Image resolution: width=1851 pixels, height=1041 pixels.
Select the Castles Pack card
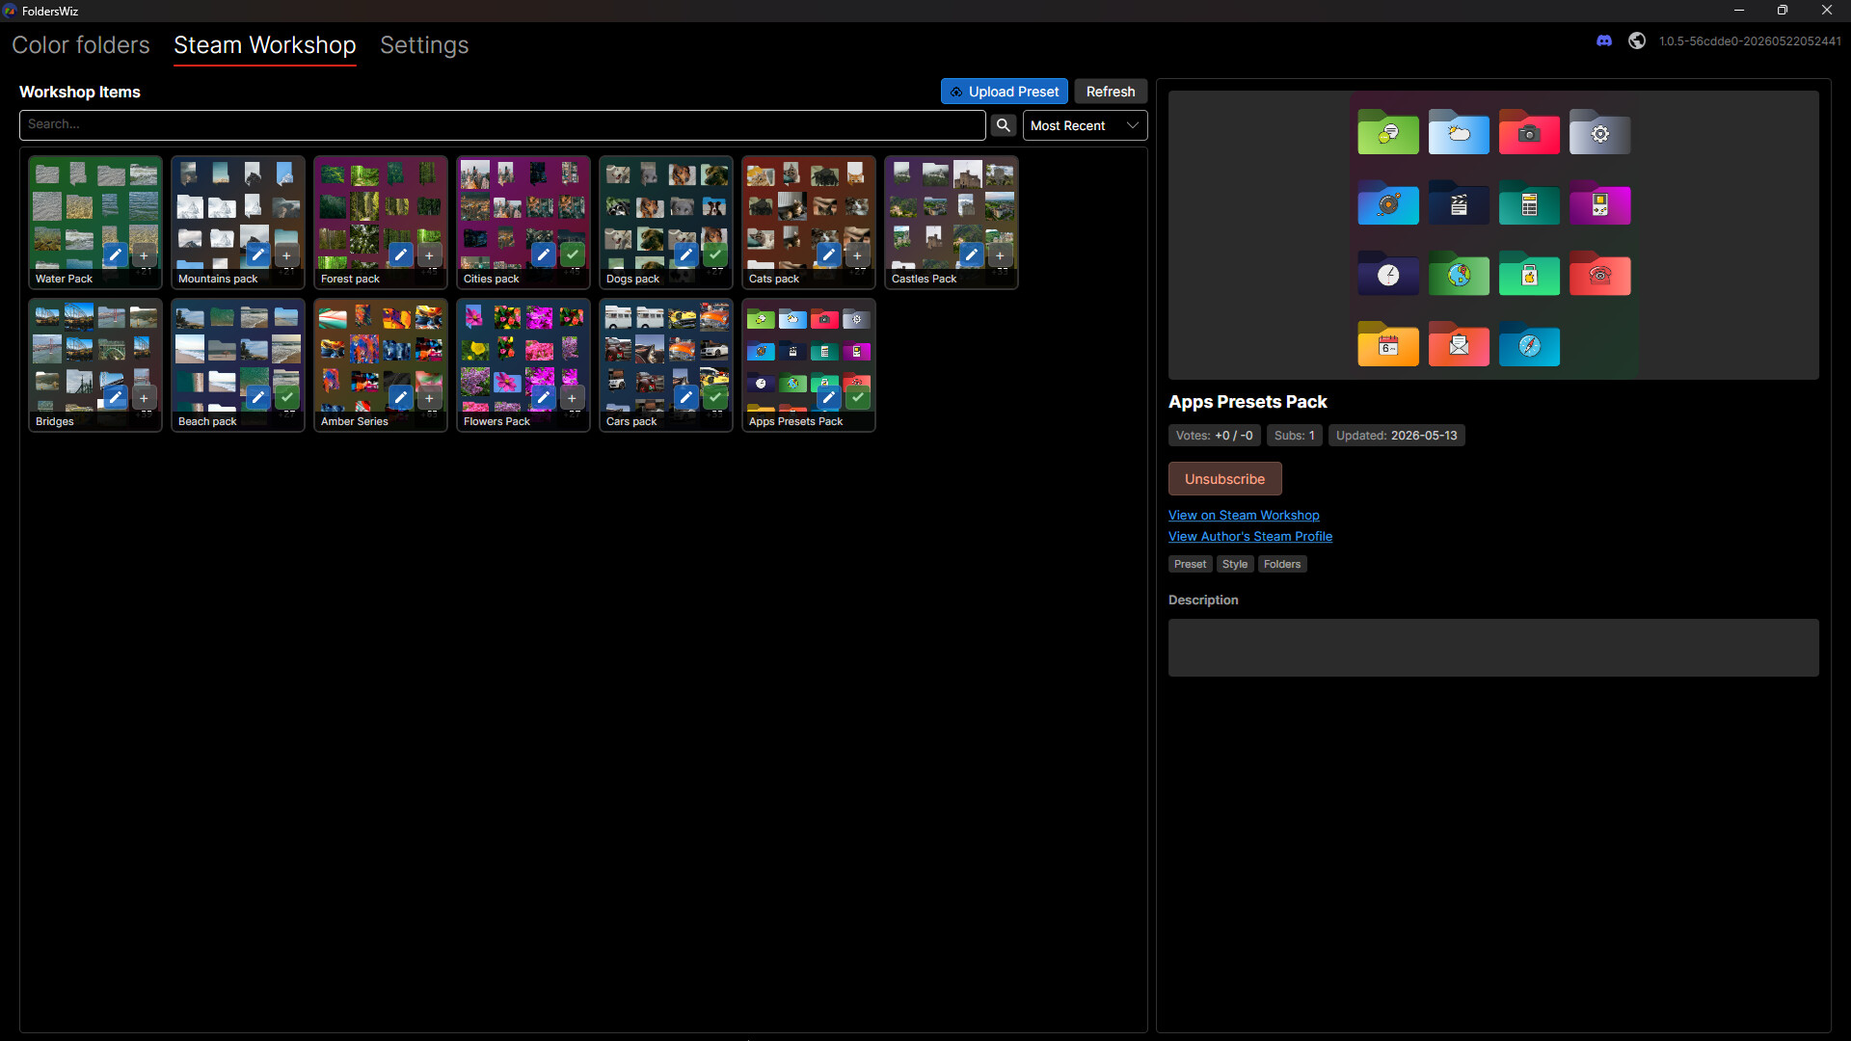click(x=952, y=223)
